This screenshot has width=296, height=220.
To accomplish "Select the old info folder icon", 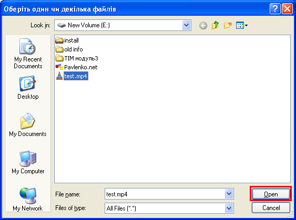I will (59, 49).
